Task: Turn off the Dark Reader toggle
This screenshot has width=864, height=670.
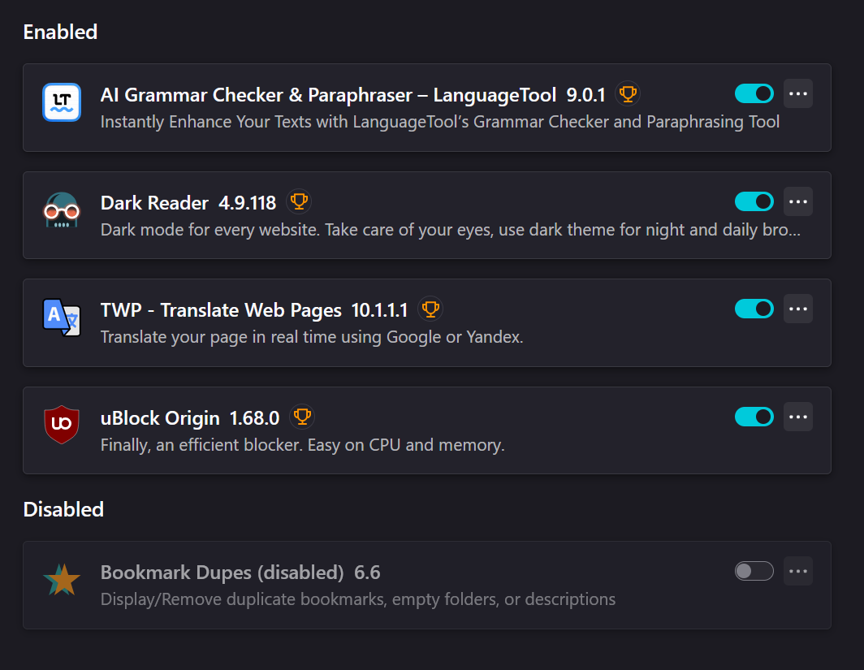Action: point(754,201)
